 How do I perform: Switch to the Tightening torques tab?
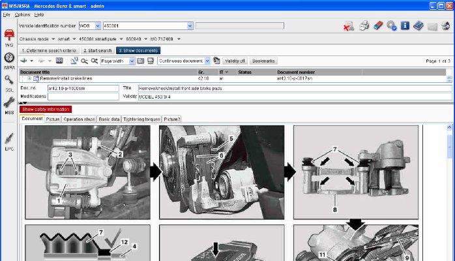[141, 119]
